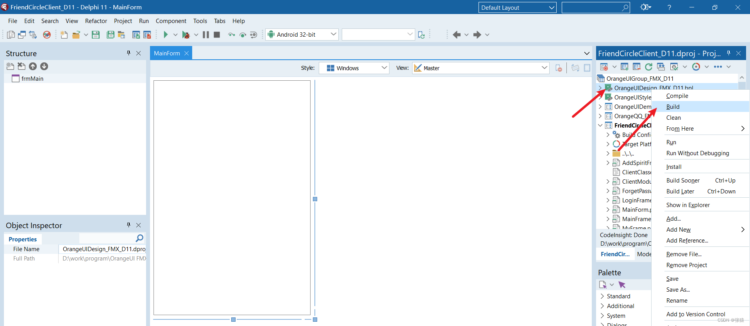Move item up in Structure panel
Screen dimensions: 750x326
(33, 66)
